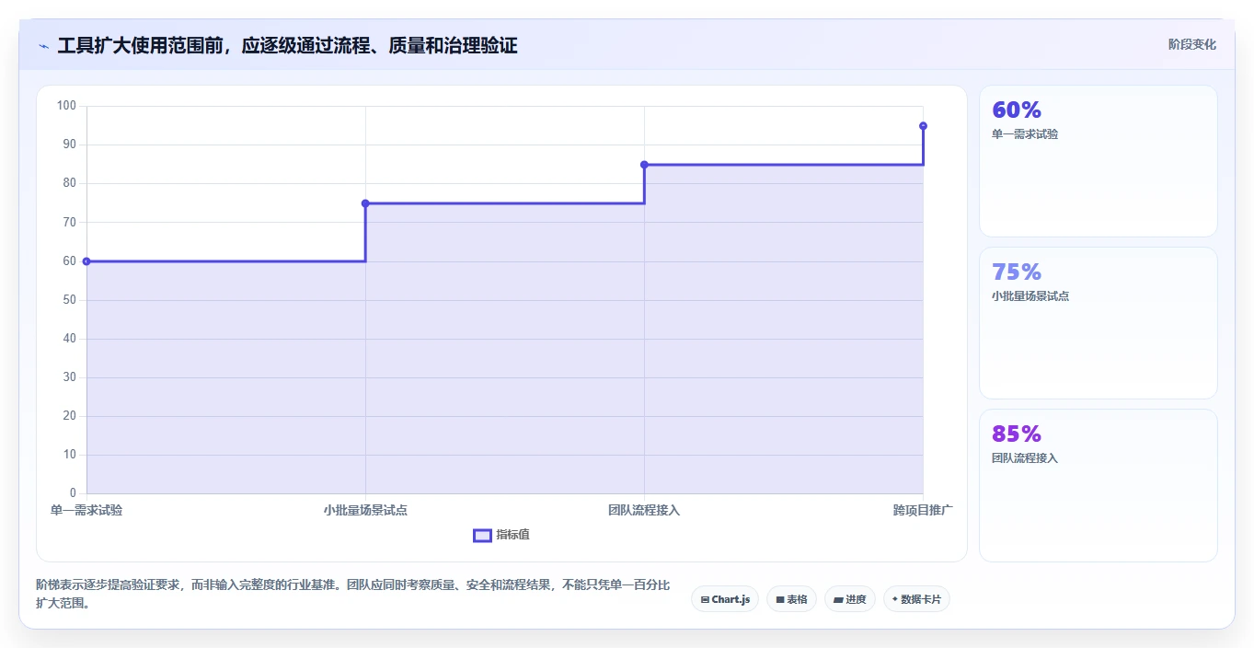Select the 数据卡片 tag pill
1254x648 pixels.
coord(916,599)
